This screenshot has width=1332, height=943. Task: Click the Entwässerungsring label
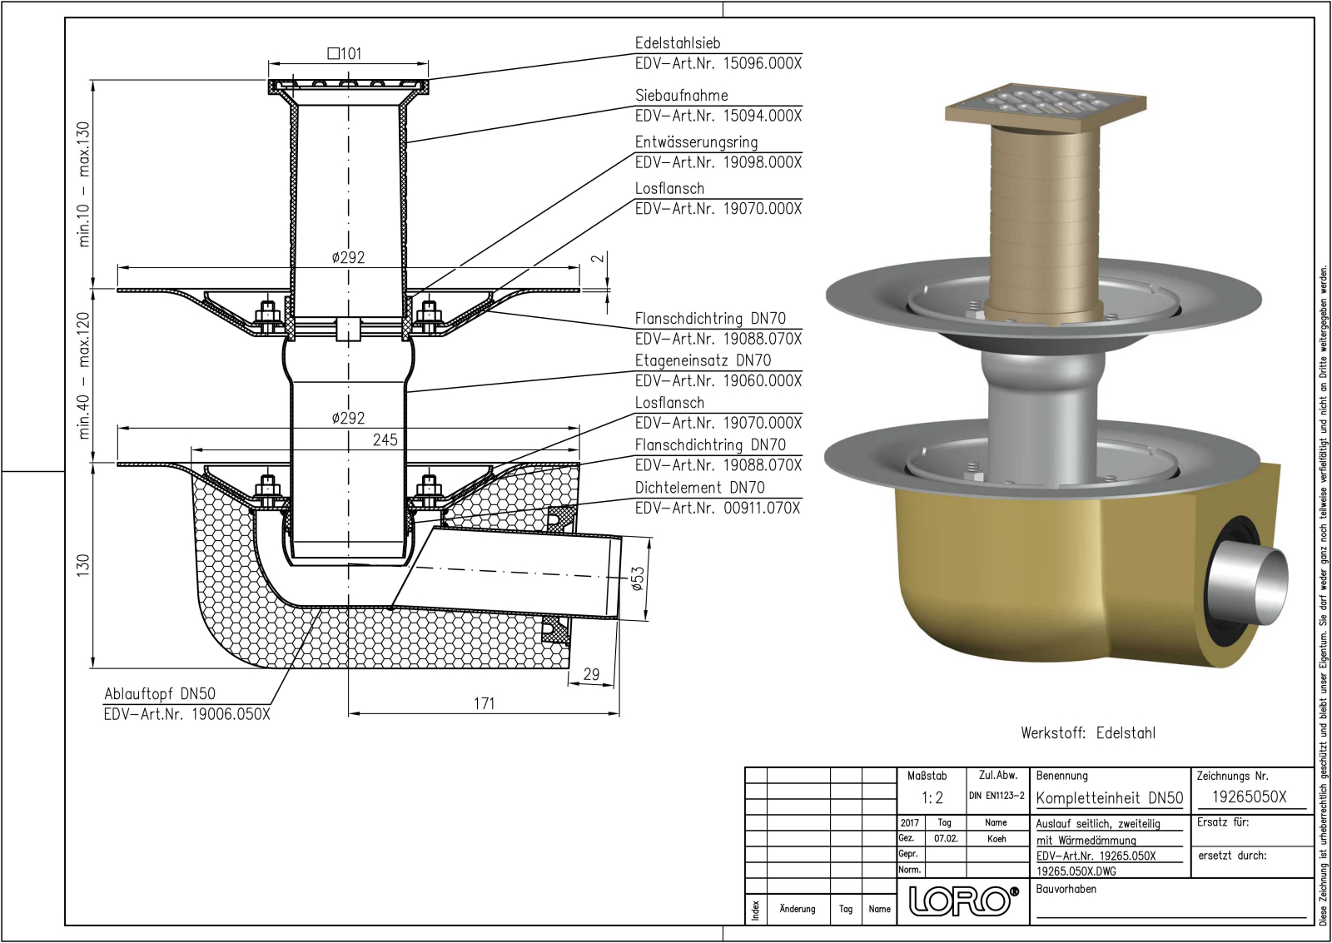coord(696,142)
